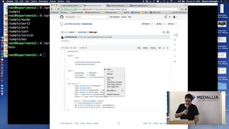Click the Wi-Fi icon in the menu bar
Viewport: 229px width, 129px height.
(171, 1)
